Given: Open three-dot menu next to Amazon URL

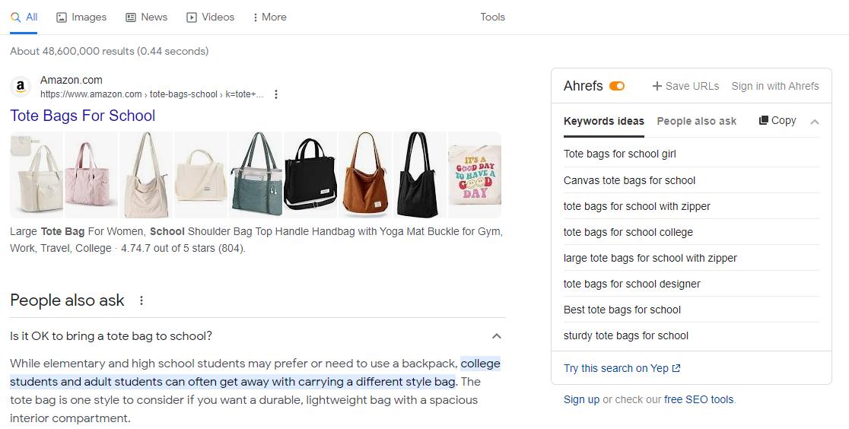Looking at the screenshot, I should click(x=276, y=94).
